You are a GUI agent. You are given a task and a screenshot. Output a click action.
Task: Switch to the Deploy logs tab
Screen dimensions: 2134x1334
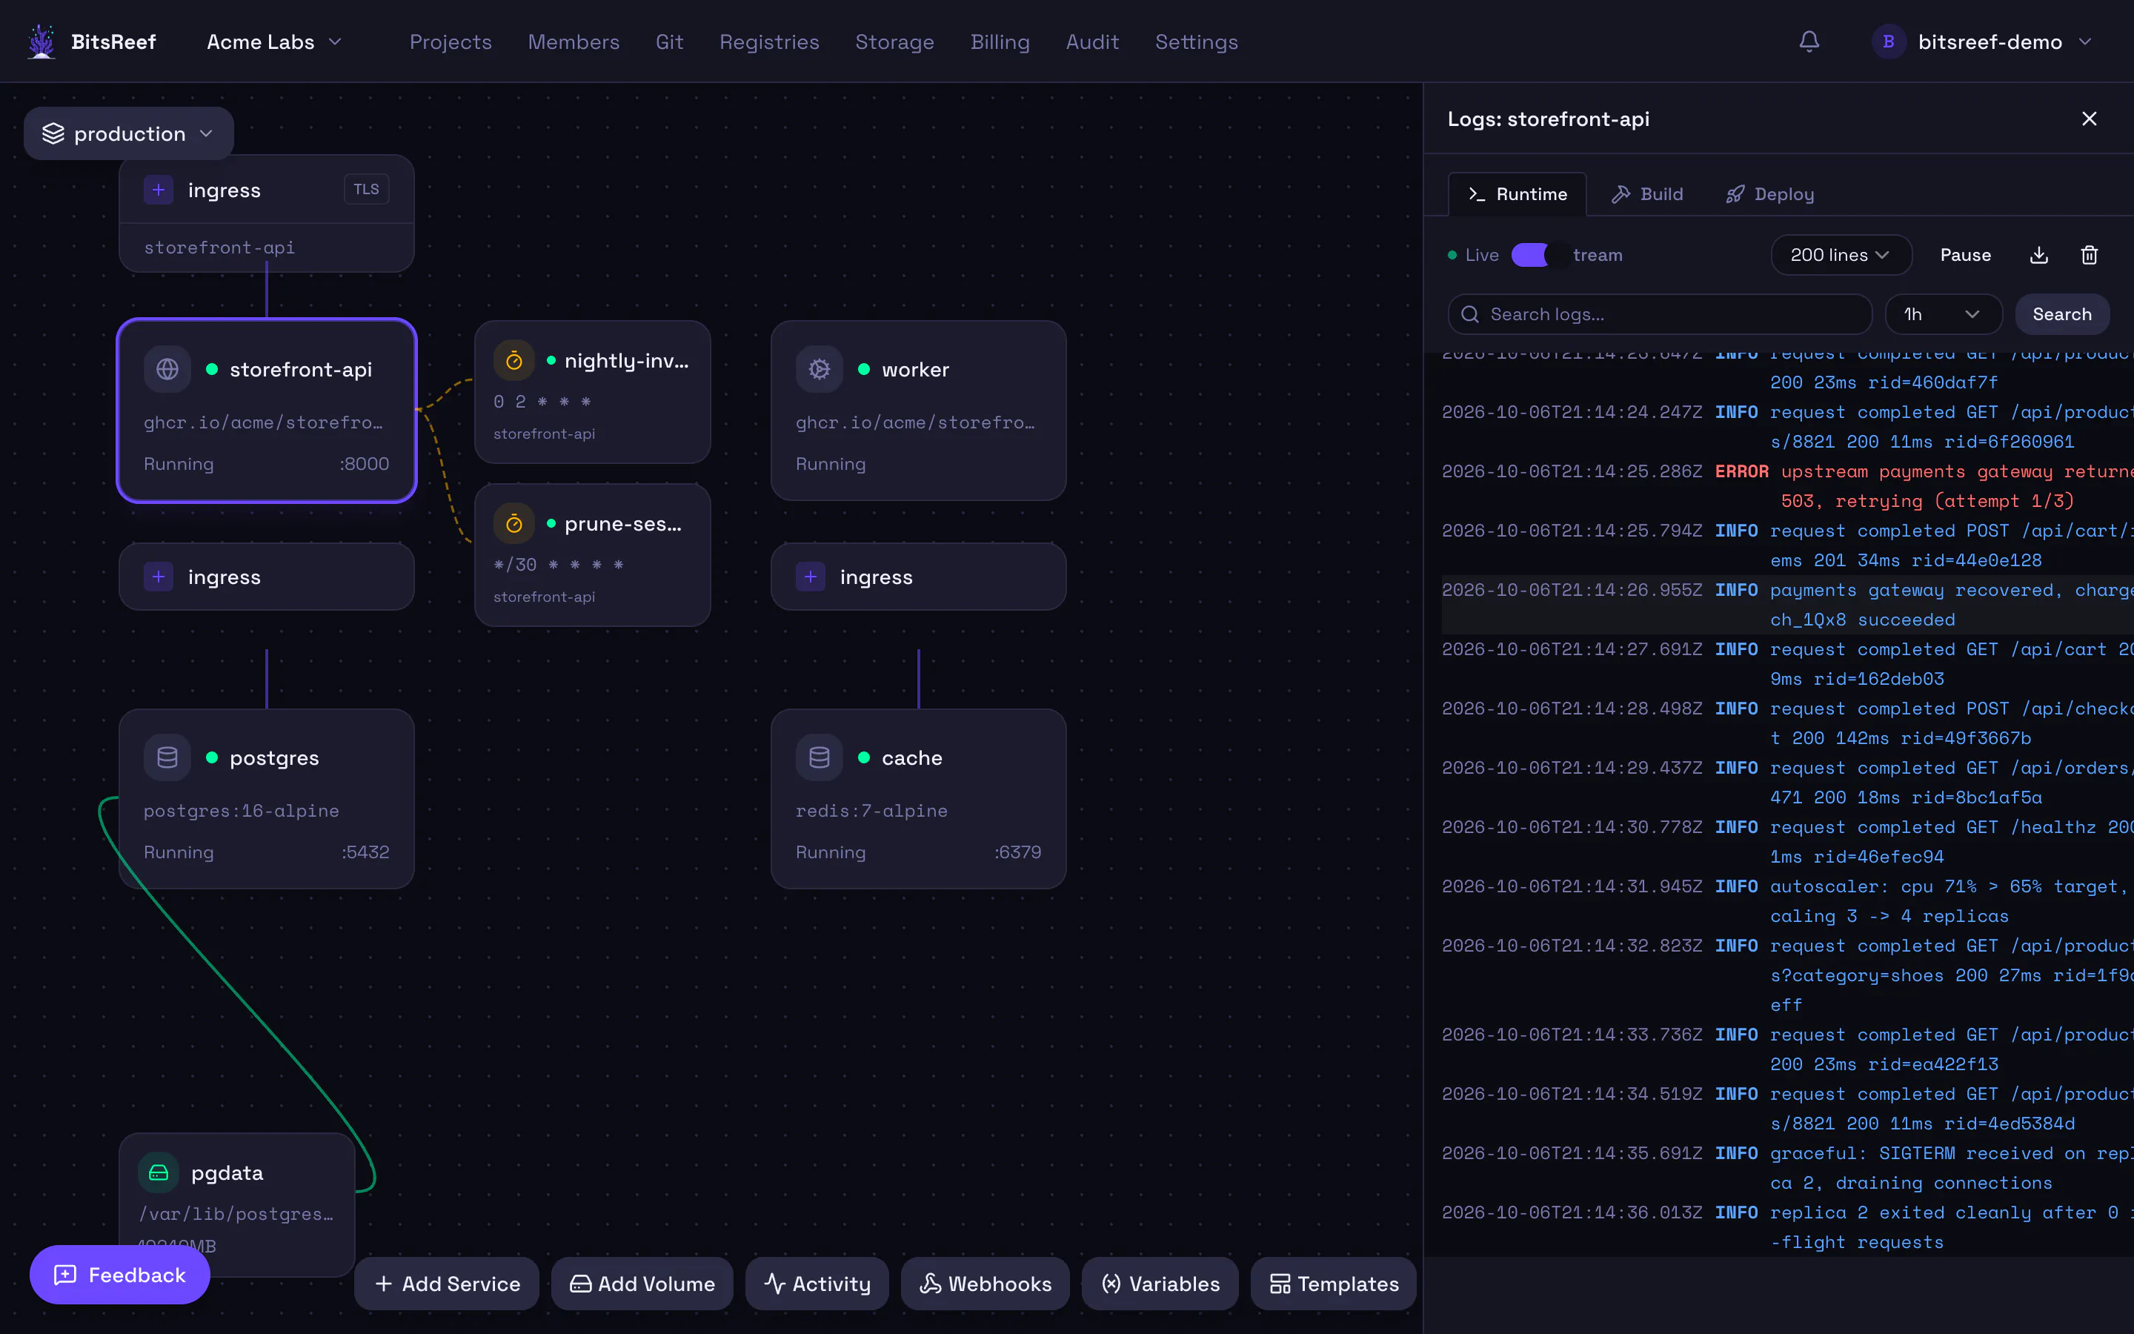tap(1769, 194)
